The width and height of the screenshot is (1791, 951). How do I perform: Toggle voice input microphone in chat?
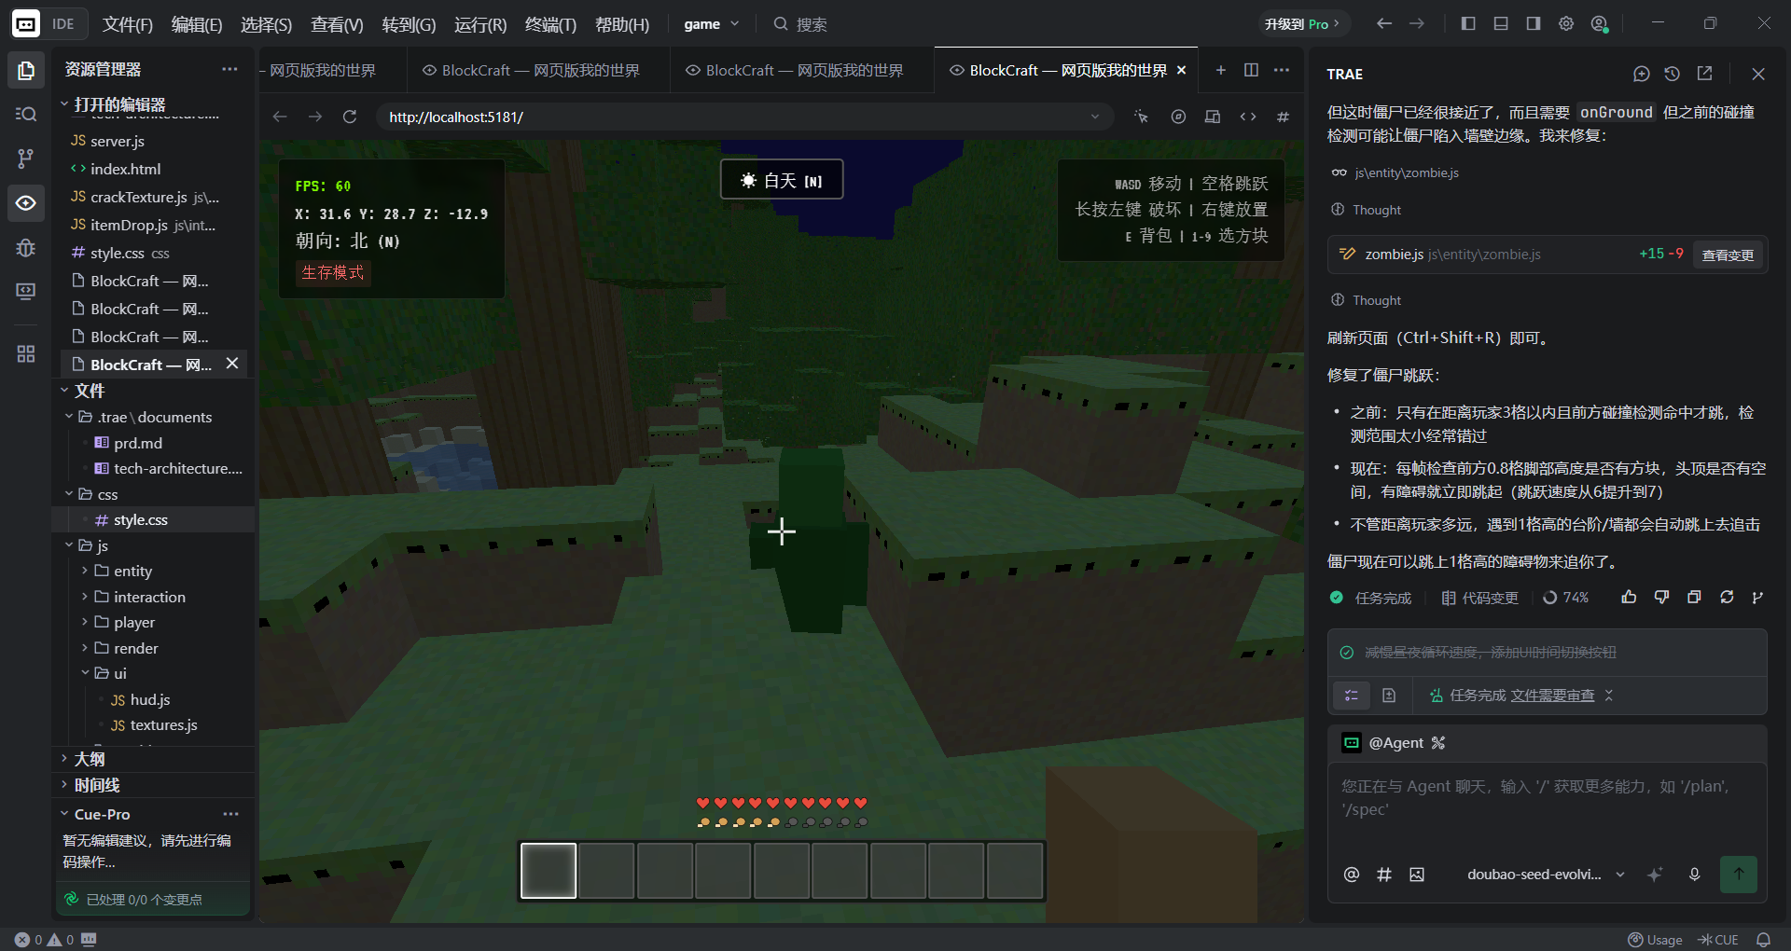[x=1695, y=875]
